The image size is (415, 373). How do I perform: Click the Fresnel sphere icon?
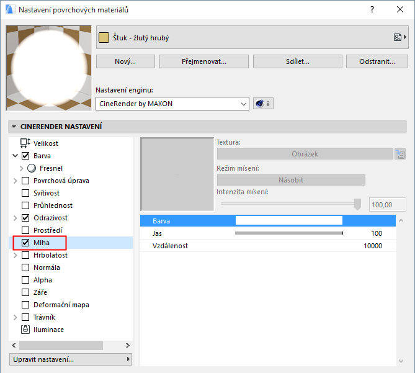point(32,168)
